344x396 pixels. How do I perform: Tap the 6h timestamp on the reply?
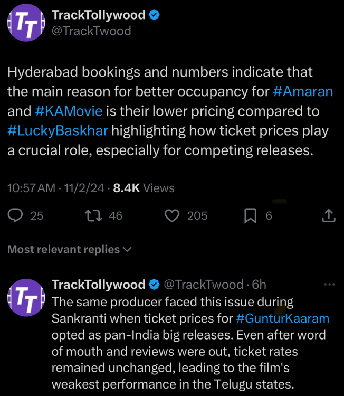pos(259,285)
